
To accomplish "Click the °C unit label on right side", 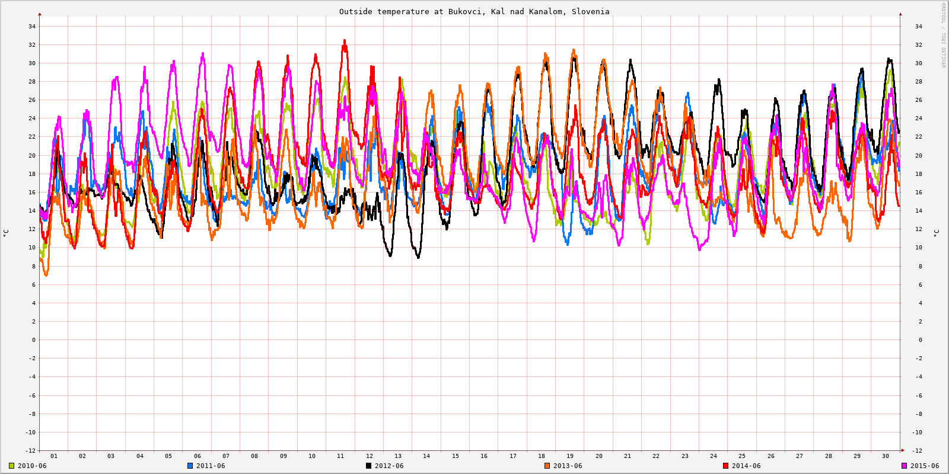I will [x=936, y=233].
